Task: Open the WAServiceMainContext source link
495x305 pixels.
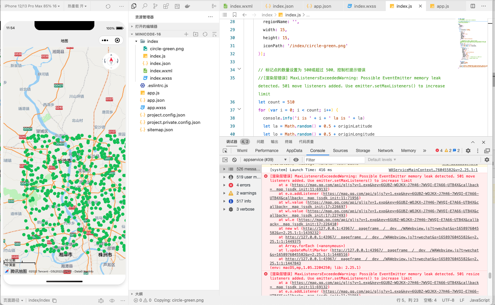Action: click(x=433, y=170)
